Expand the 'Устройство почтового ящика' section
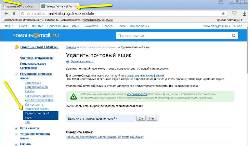Screen dimensions: 250x146 click(x=16, y=134)
